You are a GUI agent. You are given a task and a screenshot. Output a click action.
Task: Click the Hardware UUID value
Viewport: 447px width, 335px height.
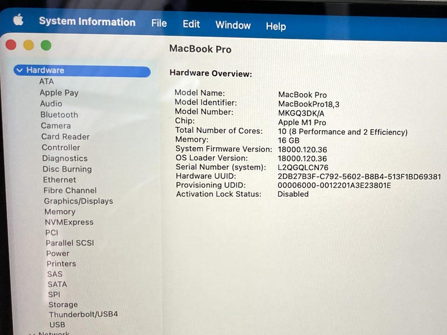pos(359,177)
